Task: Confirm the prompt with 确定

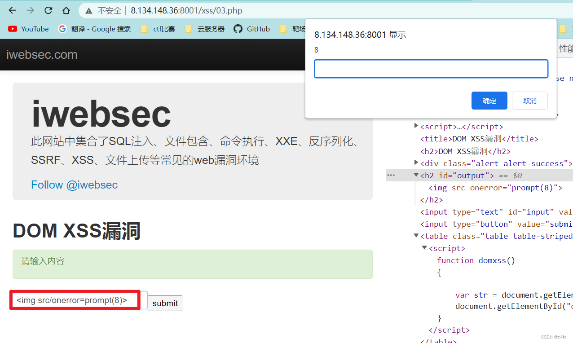Action: coord(489,101)
